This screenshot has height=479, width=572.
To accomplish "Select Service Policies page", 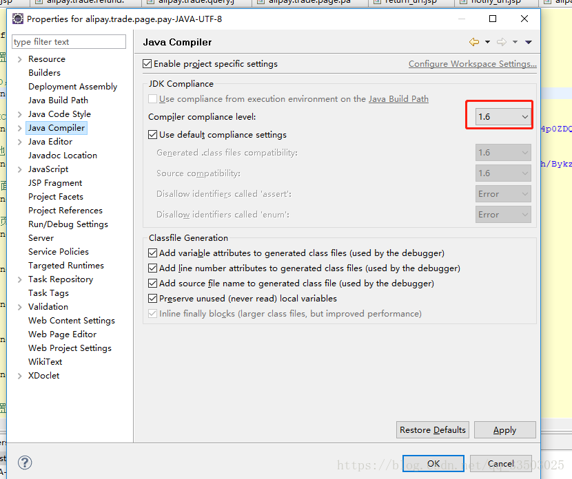I will 59,252.
